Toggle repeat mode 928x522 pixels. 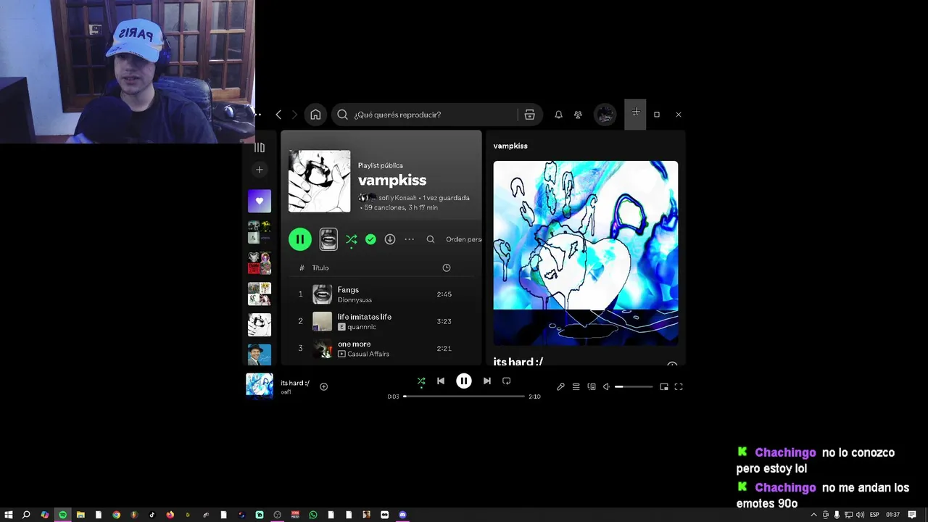click(507, 381)
